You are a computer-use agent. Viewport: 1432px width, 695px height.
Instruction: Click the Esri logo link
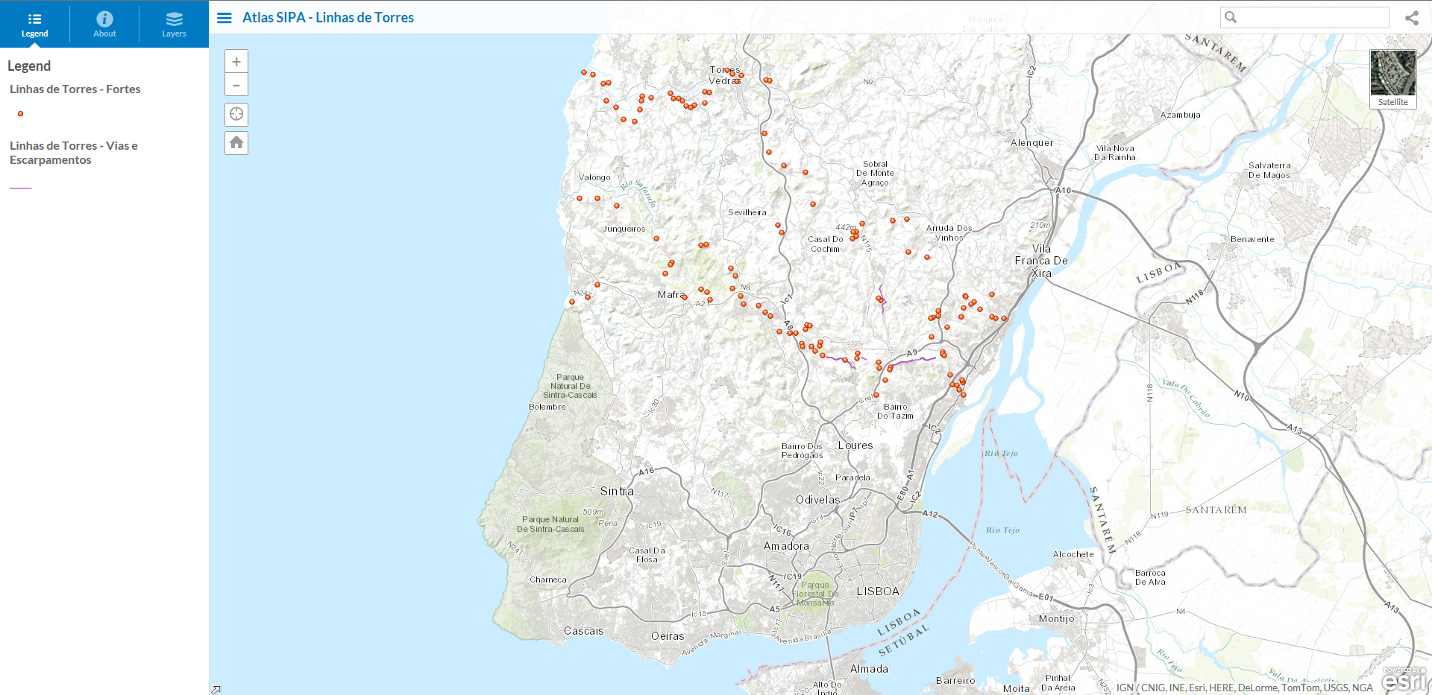(1404, 679)
